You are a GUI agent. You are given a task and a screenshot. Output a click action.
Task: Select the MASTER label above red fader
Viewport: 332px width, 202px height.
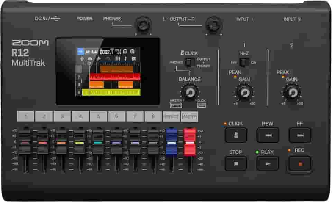pos(190,116)
